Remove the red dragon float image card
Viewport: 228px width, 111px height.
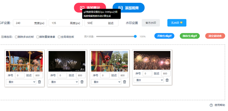click(125, 82)
